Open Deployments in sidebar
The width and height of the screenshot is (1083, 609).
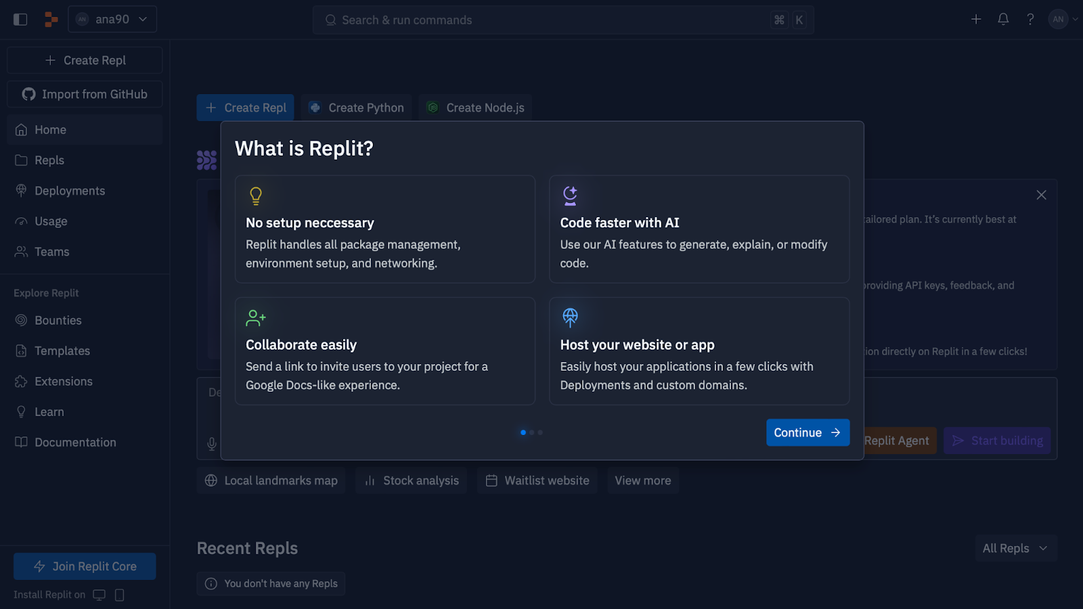coord(85,191)
